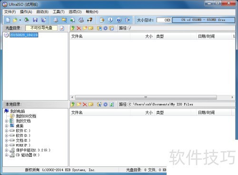
Task: Click the Add files toolbar icon
Action: [102, 20]
